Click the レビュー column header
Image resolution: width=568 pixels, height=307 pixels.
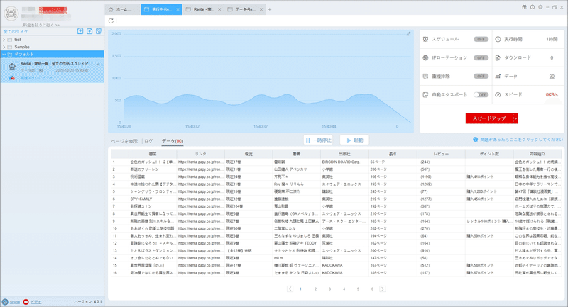coord(441,154)
